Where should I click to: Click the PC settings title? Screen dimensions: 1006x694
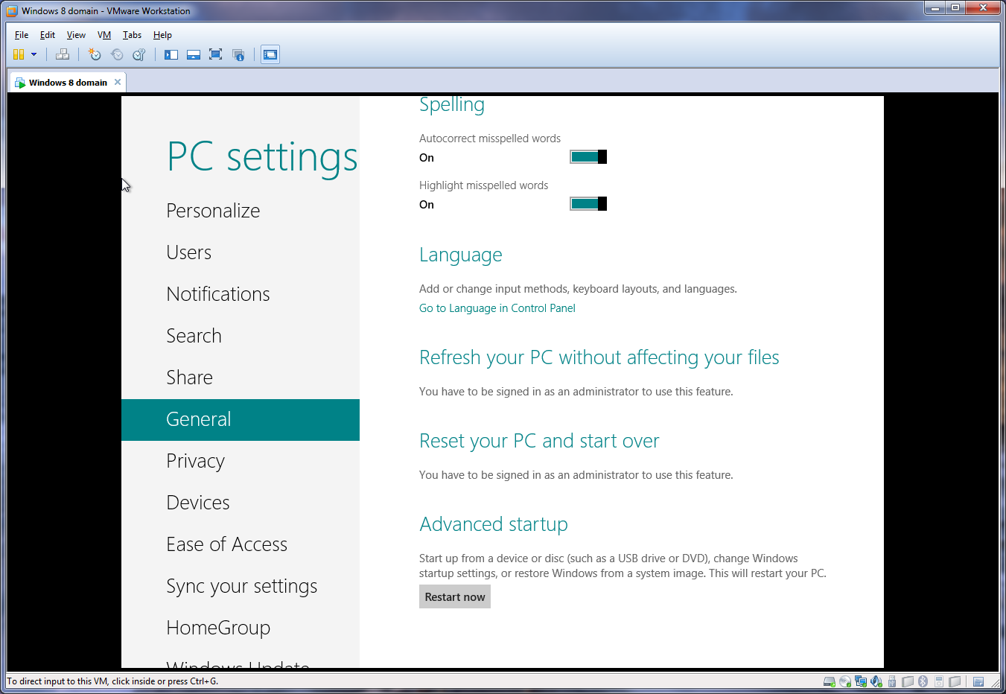point(262,157)
